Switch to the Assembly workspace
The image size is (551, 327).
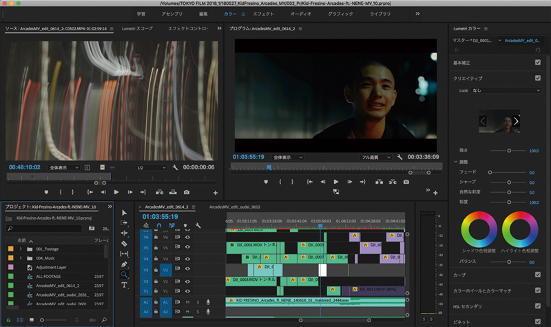tap(171, 14)
